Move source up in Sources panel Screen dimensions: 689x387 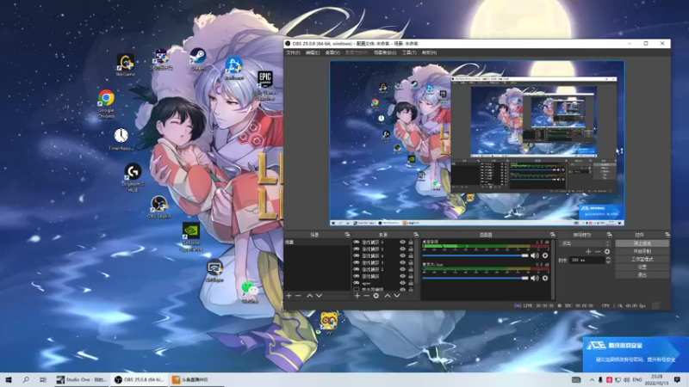coord(388,296)
